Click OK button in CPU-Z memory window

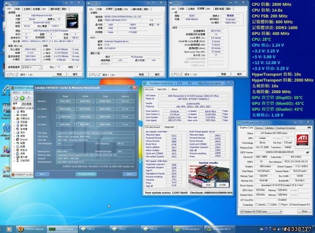[x=239, y=74]
